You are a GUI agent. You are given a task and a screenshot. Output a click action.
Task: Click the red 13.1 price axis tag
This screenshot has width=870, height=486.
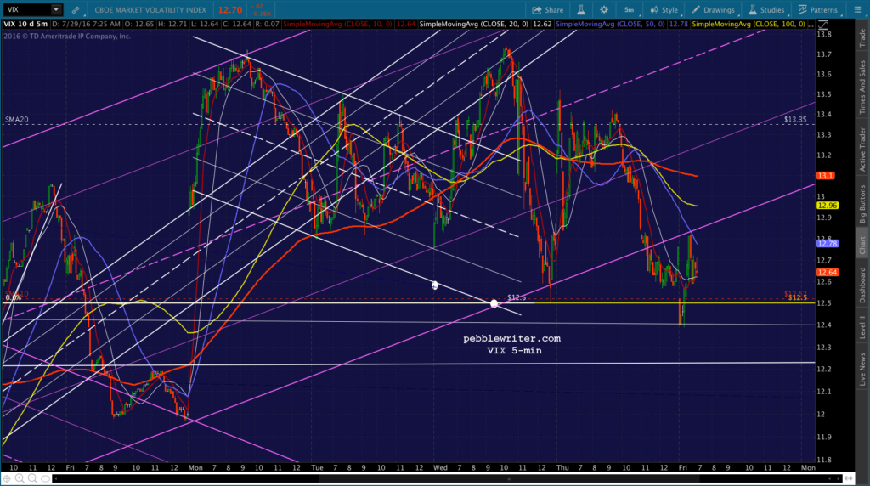(826, 176)
